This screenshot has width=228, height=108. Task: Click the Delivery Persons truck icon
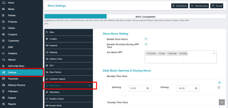pos(4,85)
